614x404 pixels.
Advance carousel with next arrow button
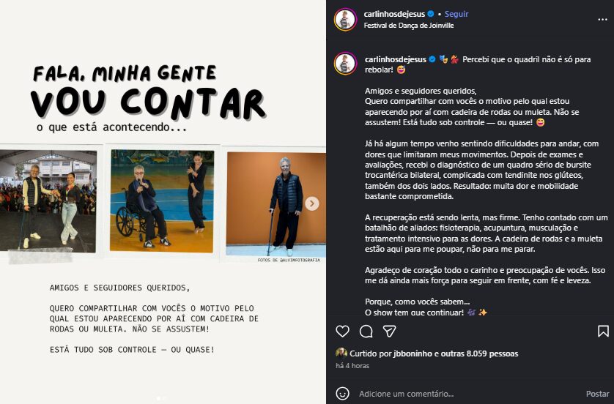(312, 203)
